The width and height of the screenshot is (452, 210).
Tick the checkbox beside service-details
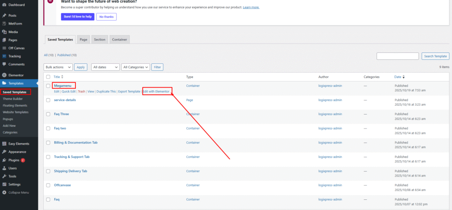click(48, 100)
